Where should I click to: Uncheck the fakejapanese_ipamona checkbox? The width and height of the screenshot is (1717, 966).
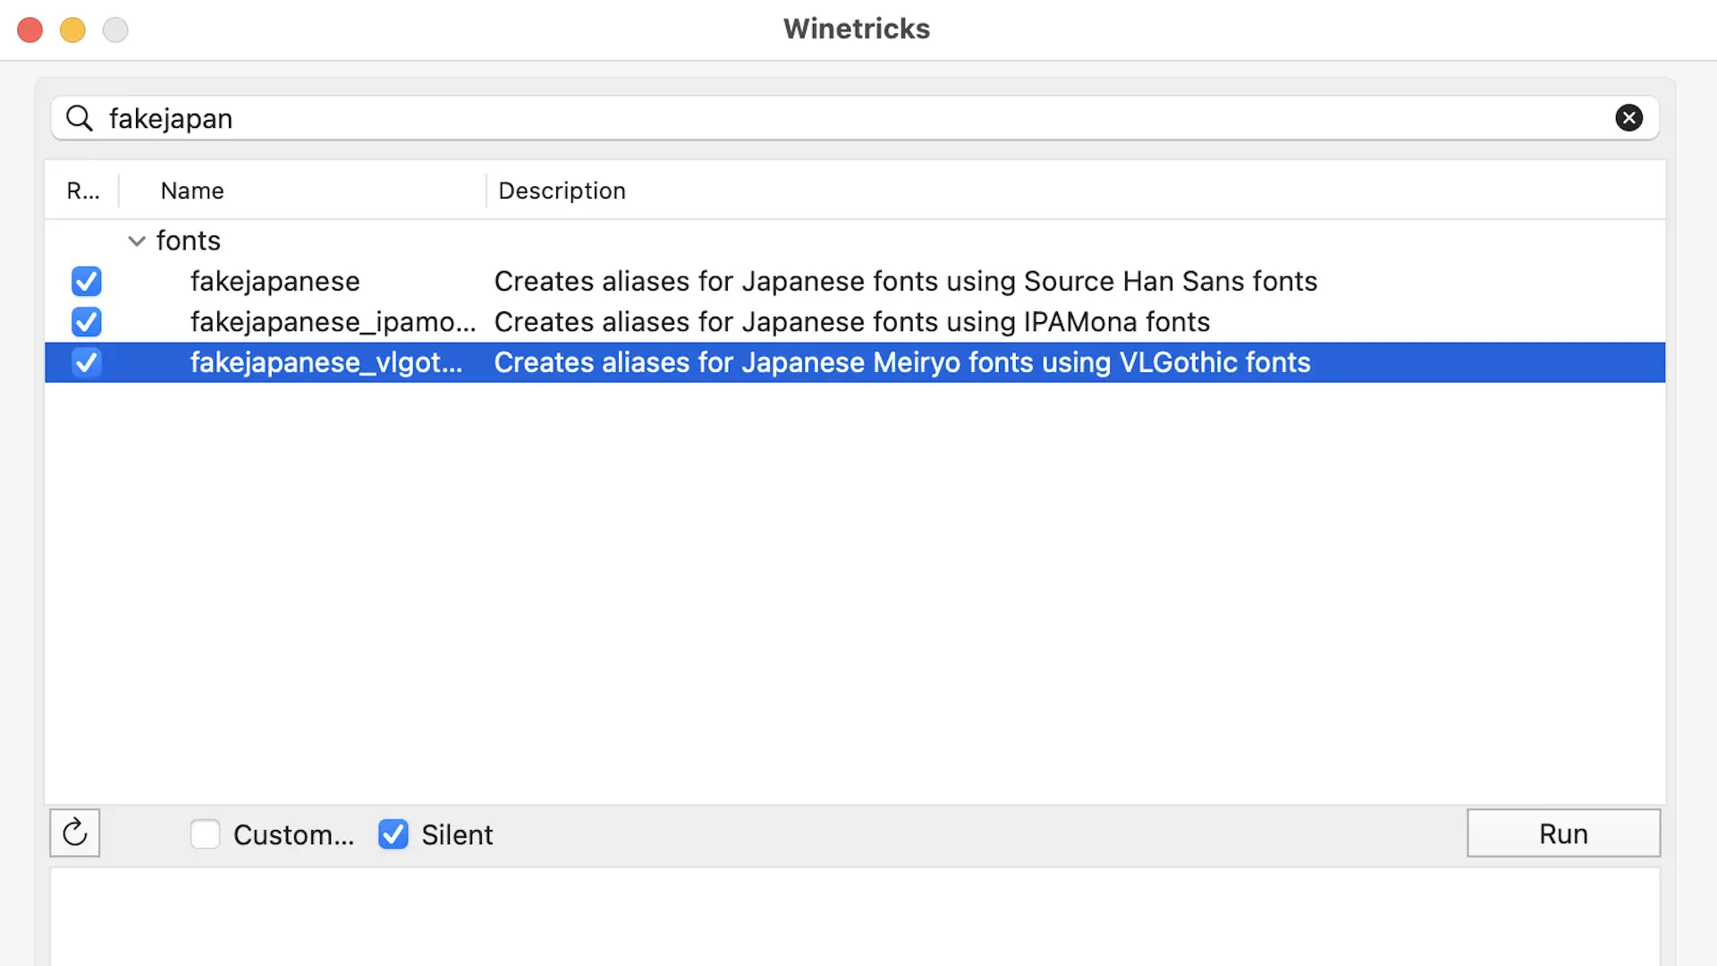pyautogui.click(x=87, y=322)
